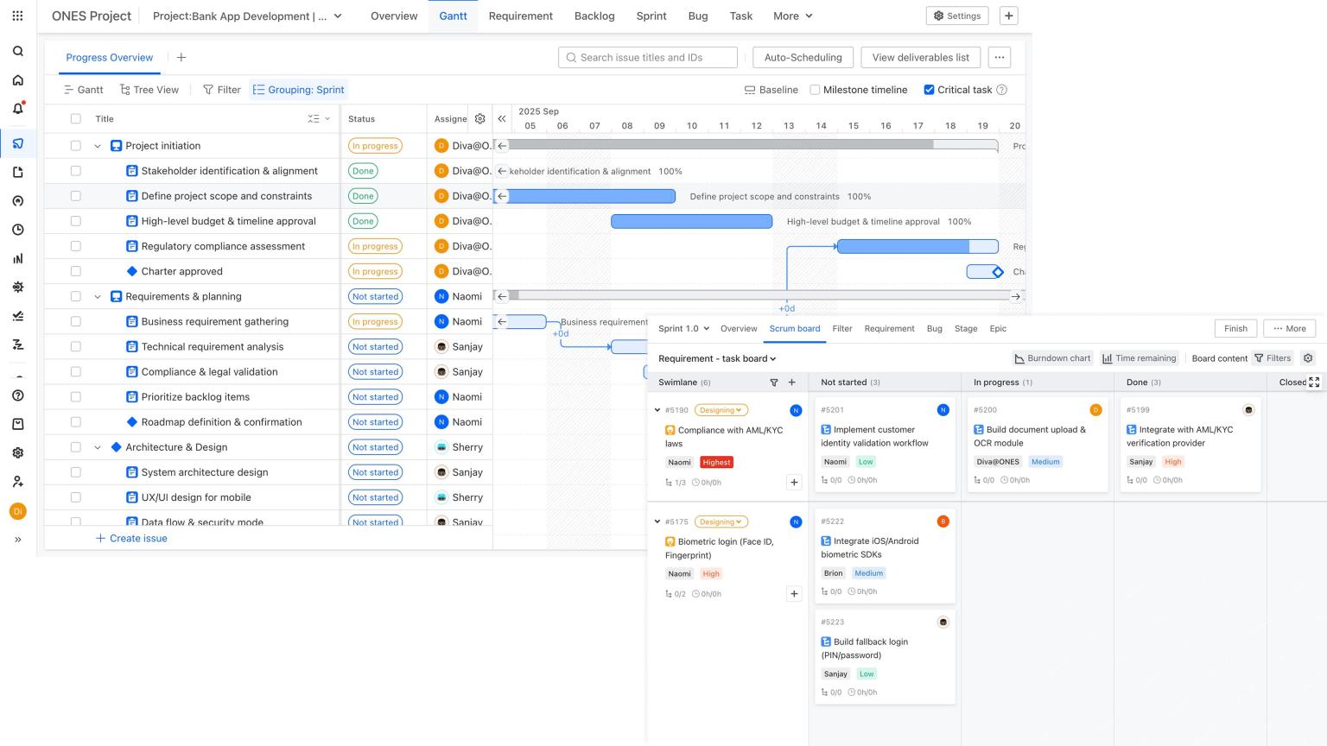Screen dimensions: 1327x746
Task: Click the search icon in left sidebar
Action: pyautogui.click(x=17, y=51)
